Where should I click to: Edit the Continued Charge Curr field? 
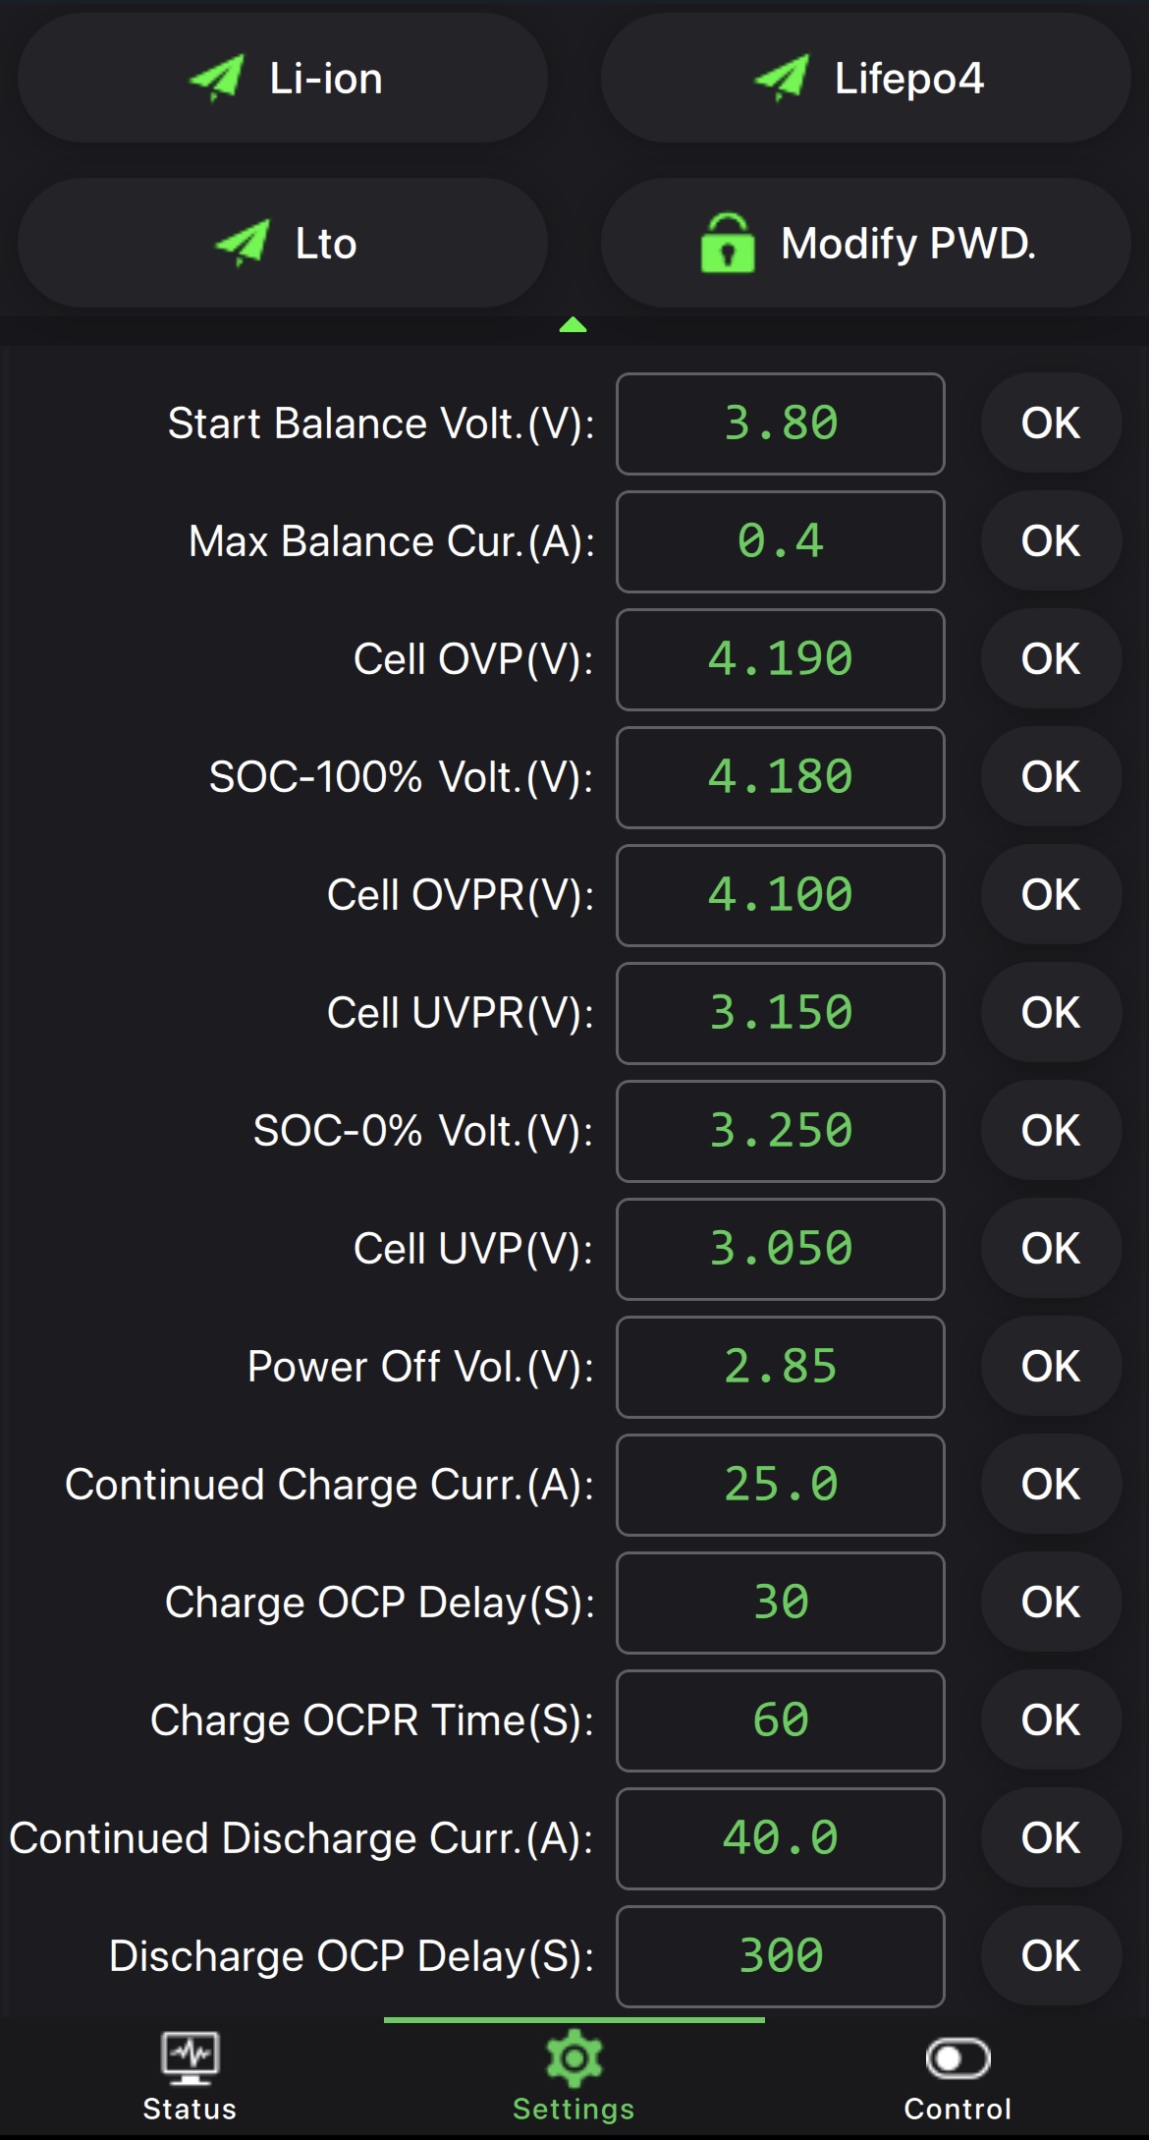(x=781, y=1485)
